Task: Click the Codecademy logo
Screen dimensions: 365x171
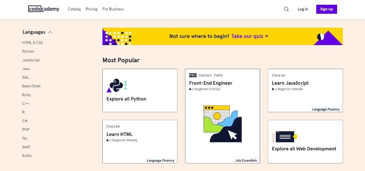Action: (44, 9)
